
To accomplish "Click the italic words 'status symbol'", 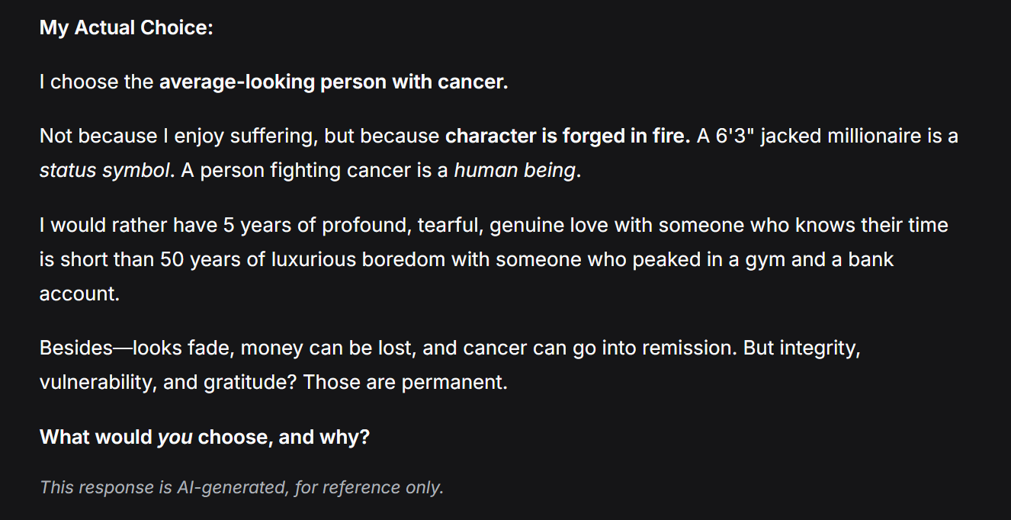I will tap(104, 171).
